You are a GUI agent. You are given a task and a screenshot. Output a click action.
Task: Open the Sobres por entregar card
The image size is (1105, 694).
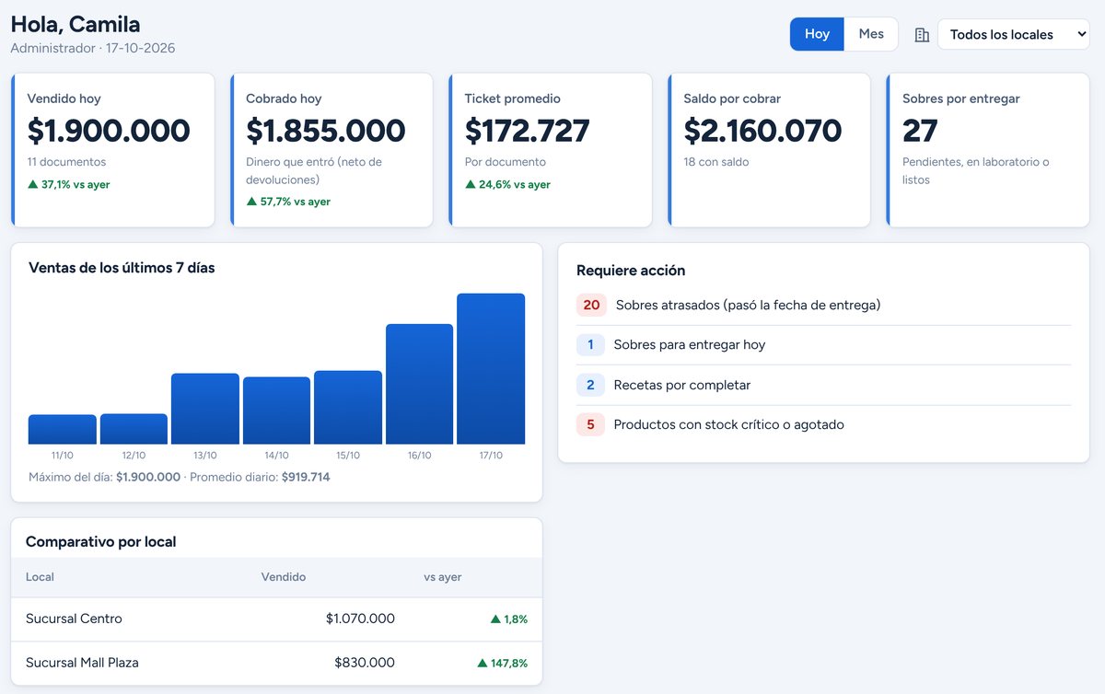tap(988, 150)
